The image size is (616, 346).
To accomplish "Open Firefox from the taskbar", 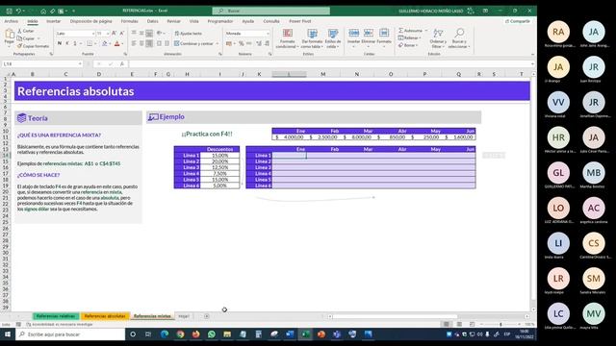I will tap(196, 334).
